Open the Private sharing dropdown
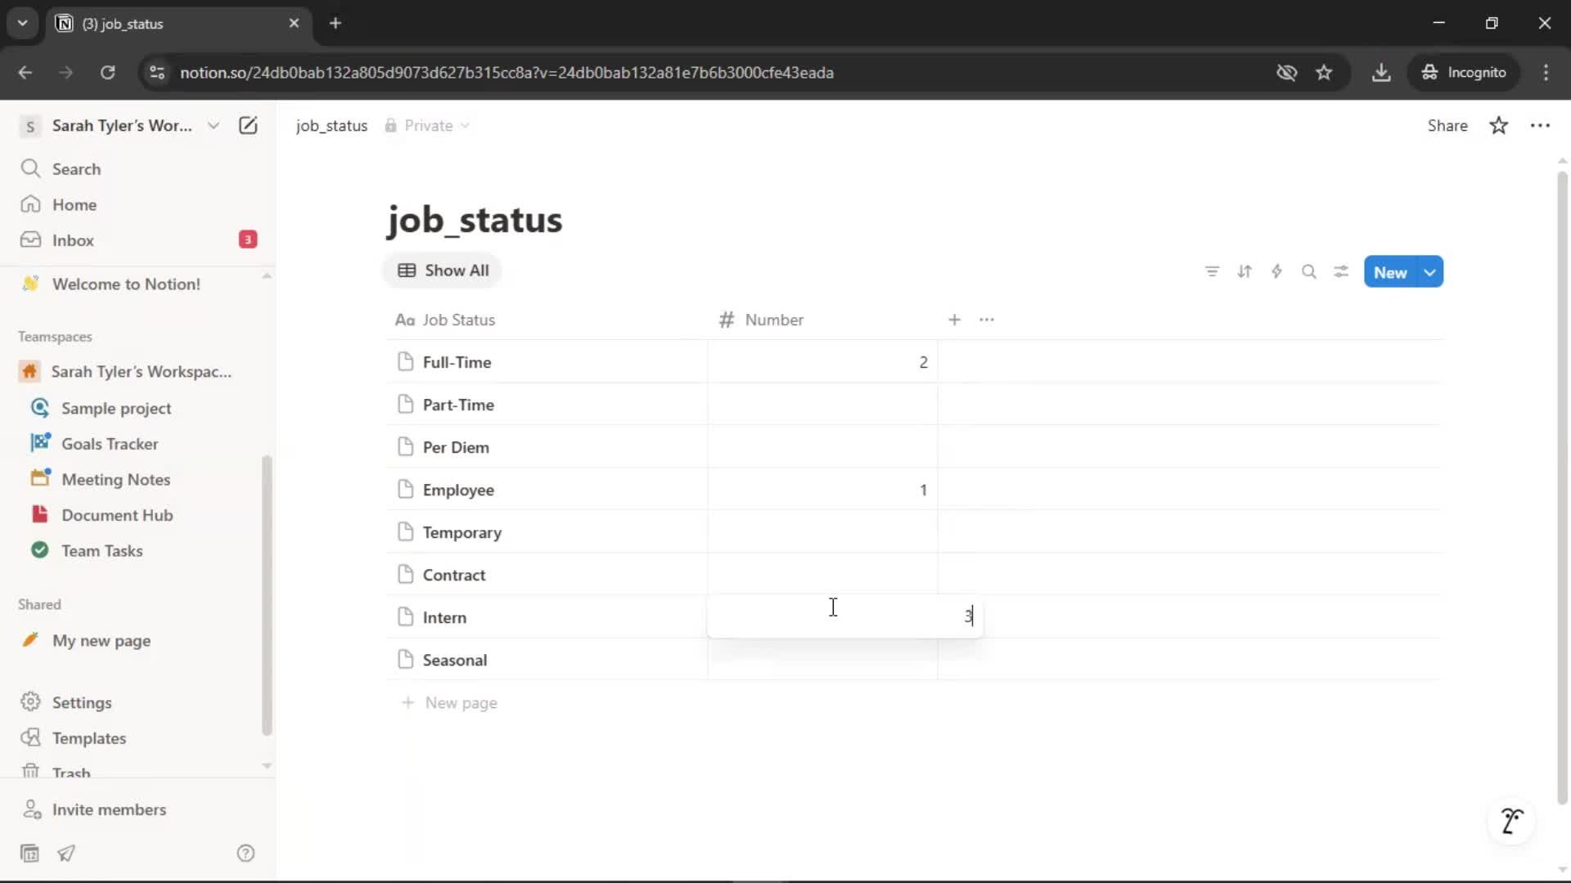The image size is (1571, 883). 427,125
